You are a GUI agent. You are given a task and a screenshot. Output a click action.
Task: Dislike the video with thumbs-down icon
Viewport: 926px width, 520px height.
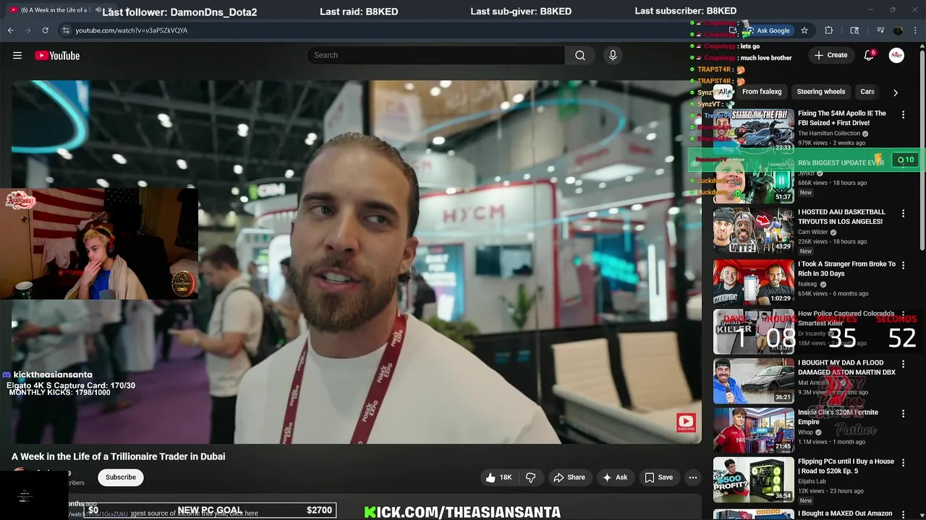531,477
